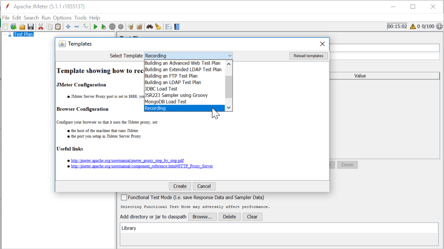Click the Toggle (add/remove arrows) icon
The height and width of the screenshot is (249, 444).
tap(85, 27)
